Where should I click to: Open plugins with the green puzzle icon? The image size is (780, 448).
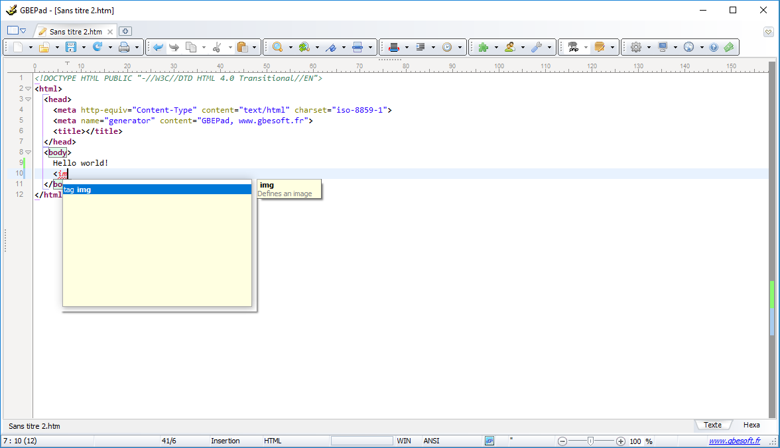click(483, 47)
